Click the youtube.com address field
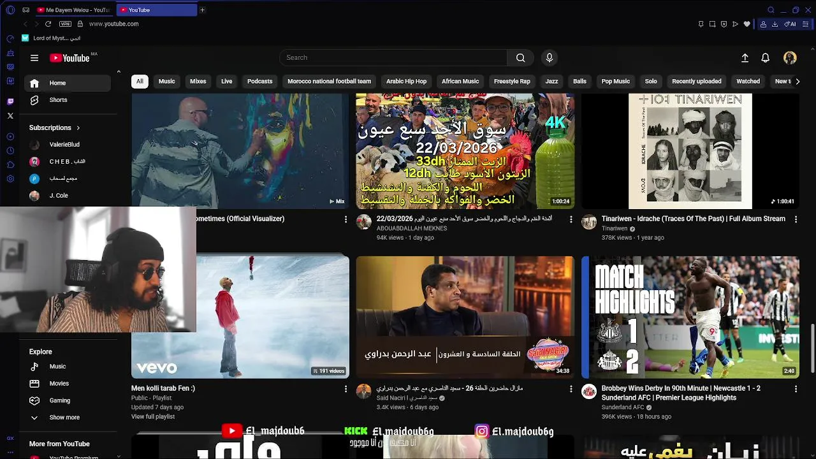This screenshot has width=816, height=459. pyautogui.click(x=113, y=24)
